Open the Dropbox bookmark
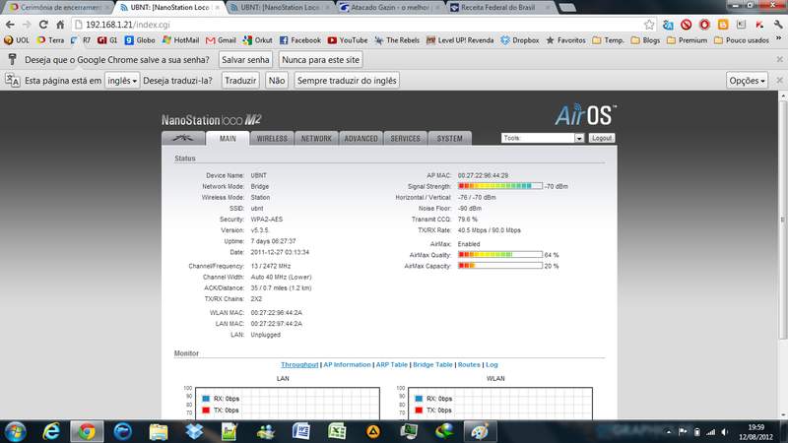788x443 pixels. [520, 40]
